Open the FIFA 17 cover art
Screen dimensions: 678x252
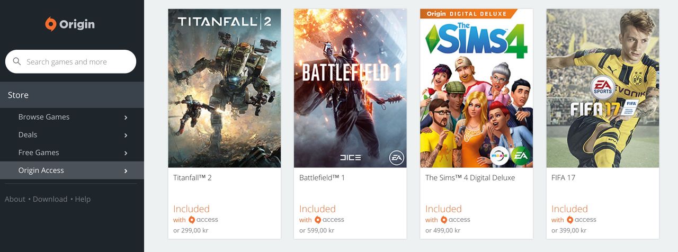pos(603,88)
